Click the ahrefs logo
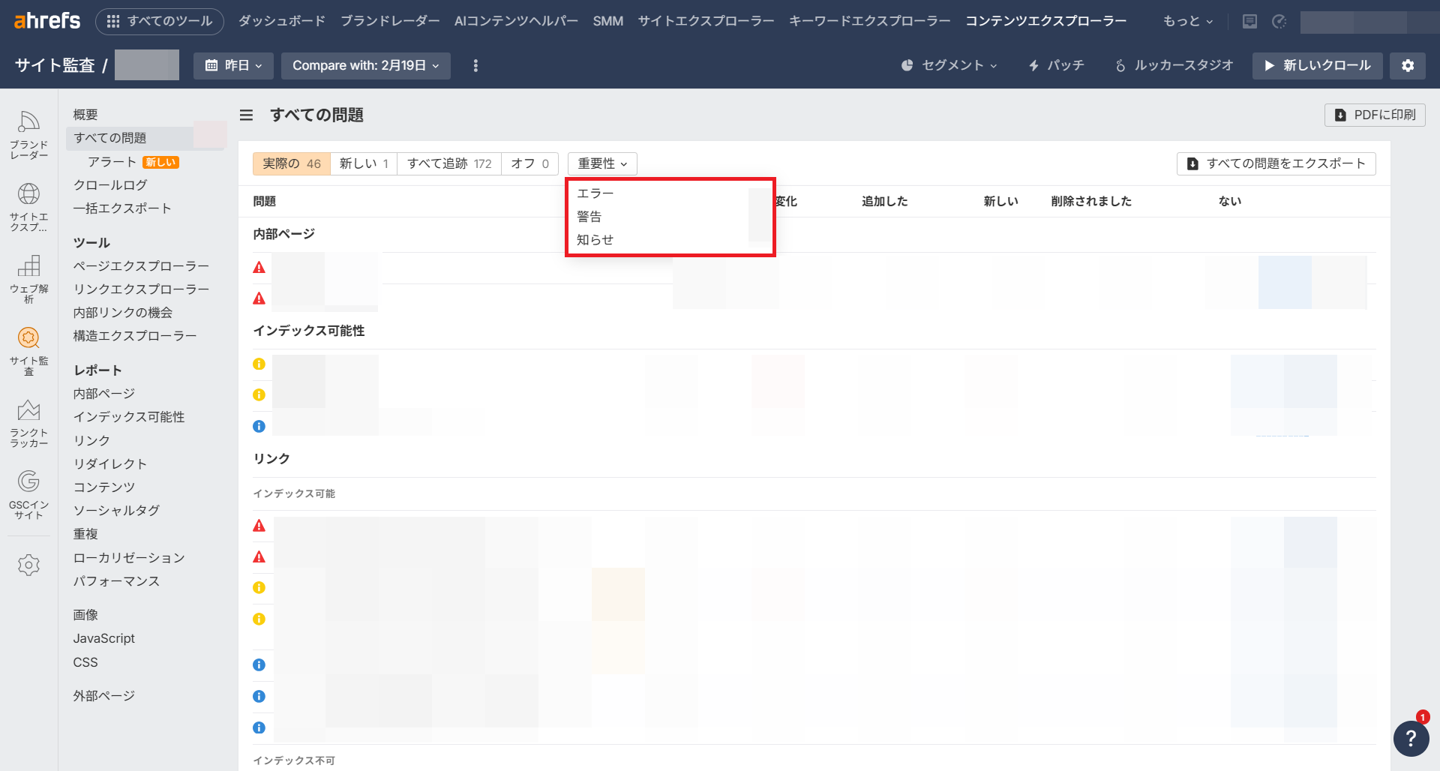 (x=46, y=21)
